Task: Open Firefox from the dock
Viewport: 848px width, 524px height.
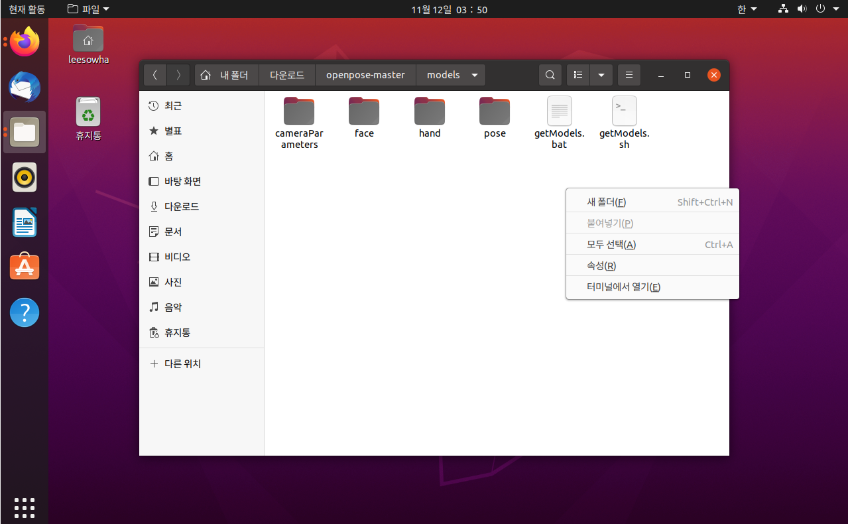Action: (25, 42)
